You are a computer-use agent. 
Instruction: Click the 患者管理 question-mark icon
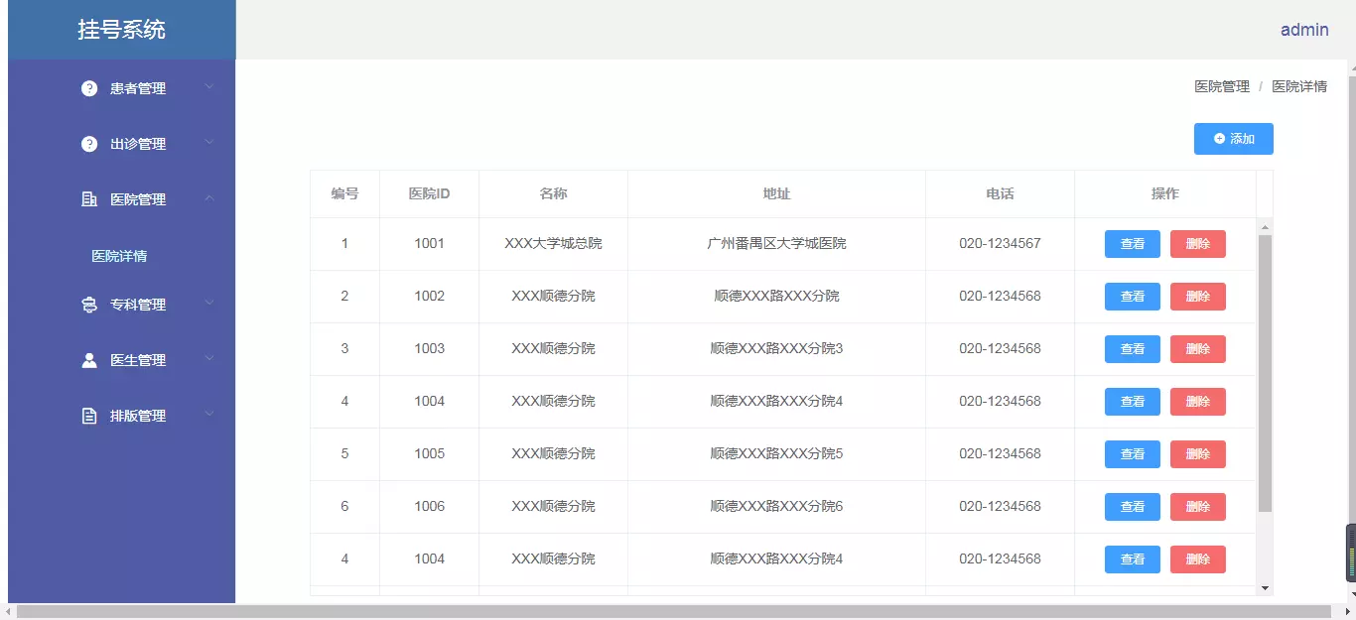(x=89, y=88)
